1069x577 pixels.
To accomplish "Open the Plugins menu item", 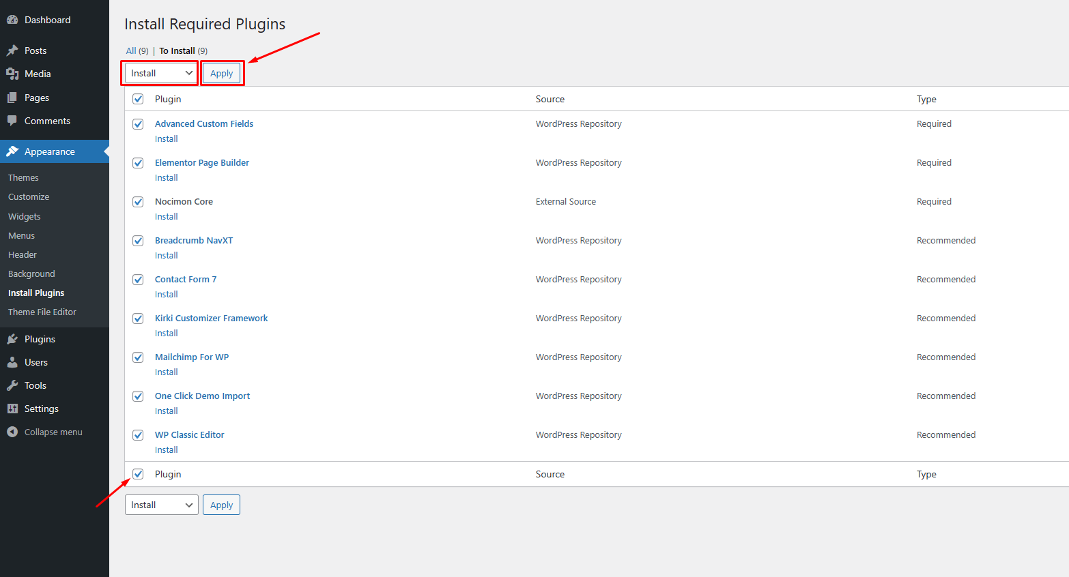I will (55, 339).
